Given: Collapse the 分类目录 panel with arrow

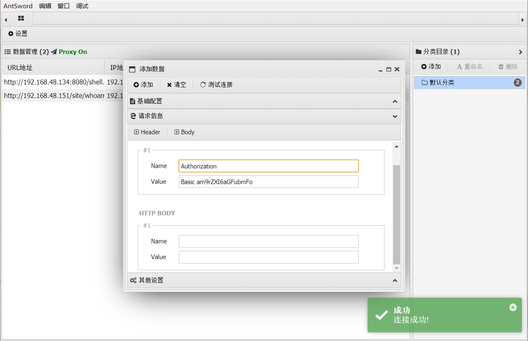Looking at the screenshot, I should (521, 52).
